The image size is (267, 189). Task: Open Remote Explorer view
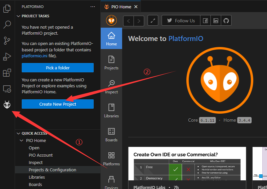click(x=7, y=89)
